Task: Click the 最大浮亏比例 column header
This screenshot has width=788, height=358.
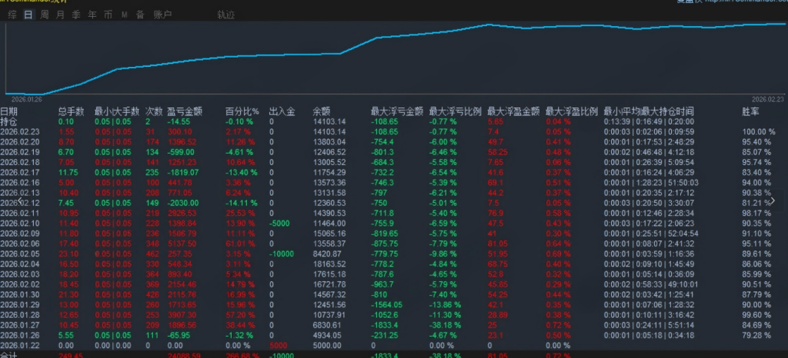Action: 456,111
